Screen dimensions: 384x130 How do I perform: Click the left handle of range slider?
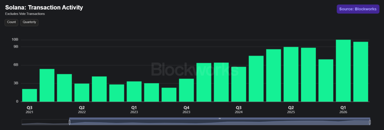[69, 122]
